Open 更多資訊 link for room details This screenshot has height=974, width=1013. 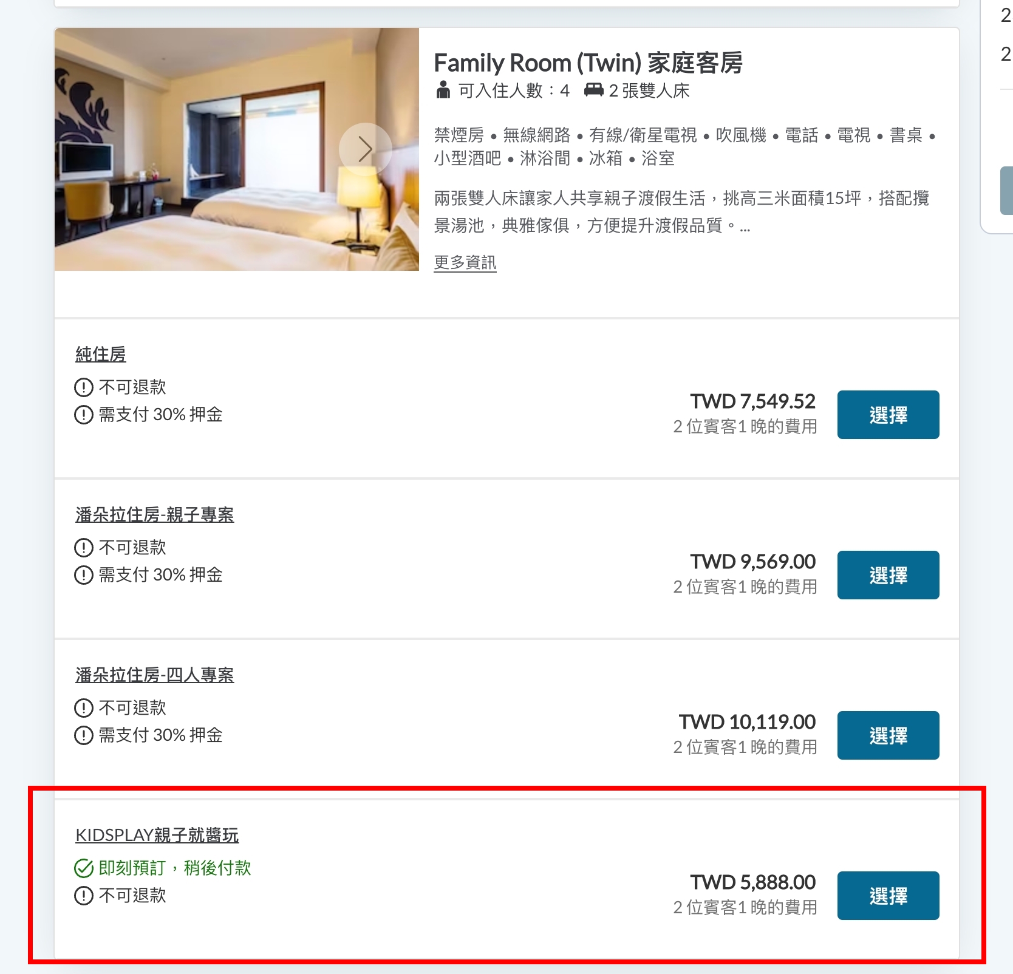pos(465,262)
